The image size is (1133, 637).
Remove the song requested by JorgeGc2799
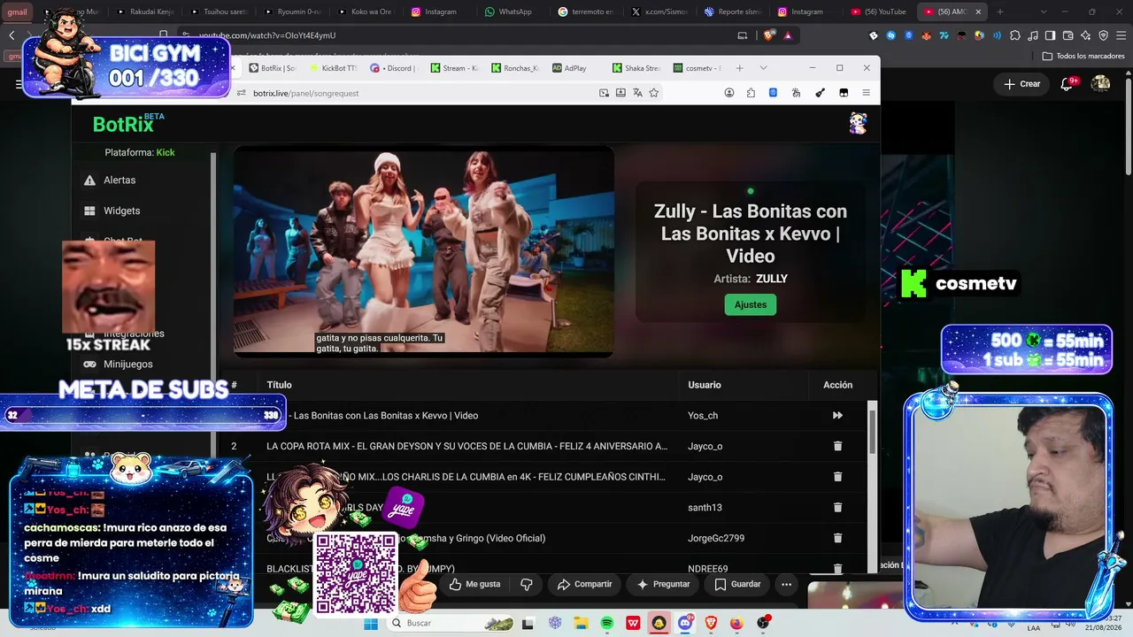point(837,538)
